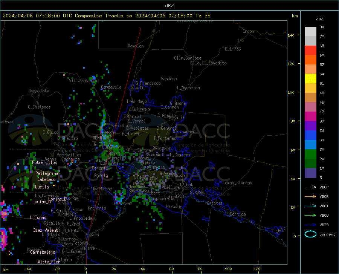Click the orange VBCR arrow icon

310,196
